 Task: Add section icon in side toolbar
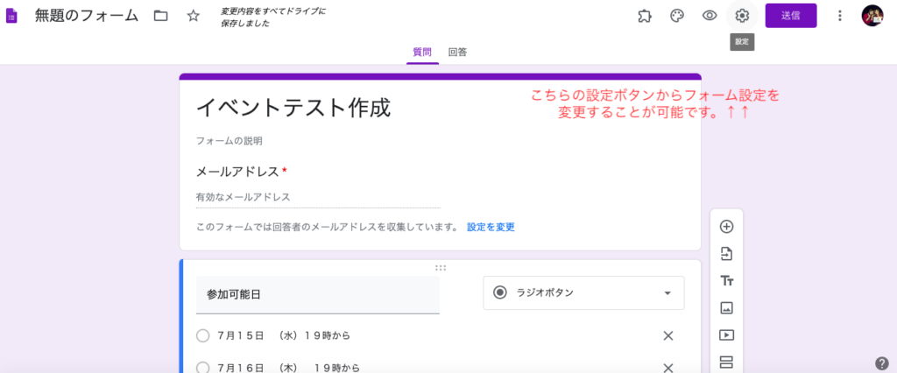(x=726, y=362)
